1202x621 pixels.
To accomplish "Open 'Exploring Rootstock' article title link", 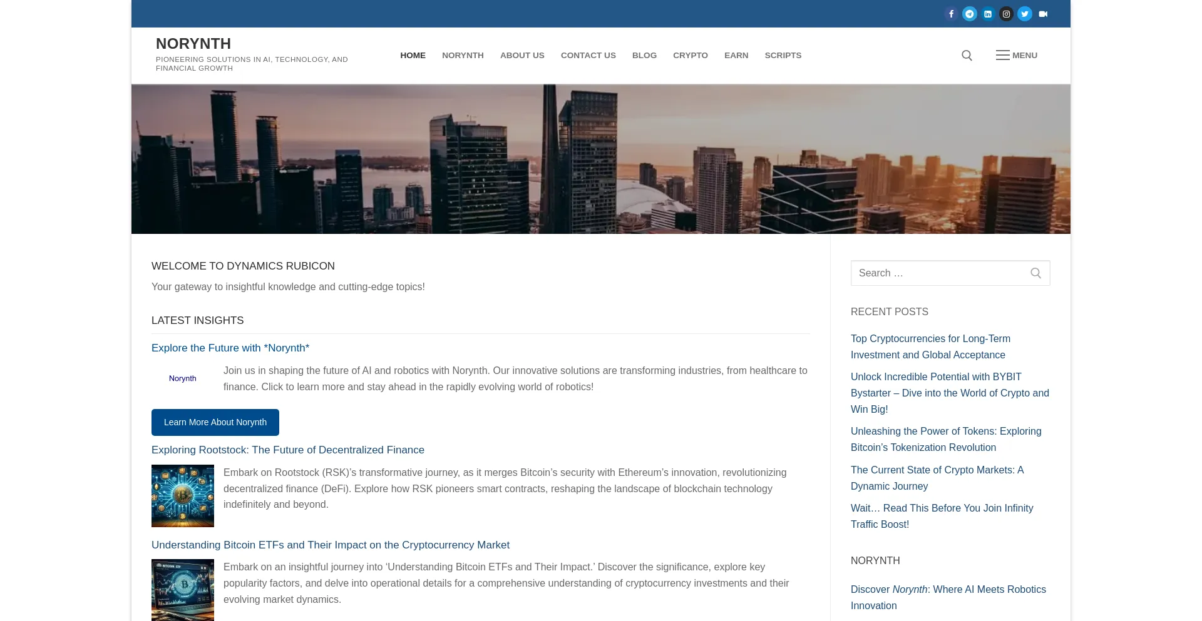I will (x=288, y=450).
